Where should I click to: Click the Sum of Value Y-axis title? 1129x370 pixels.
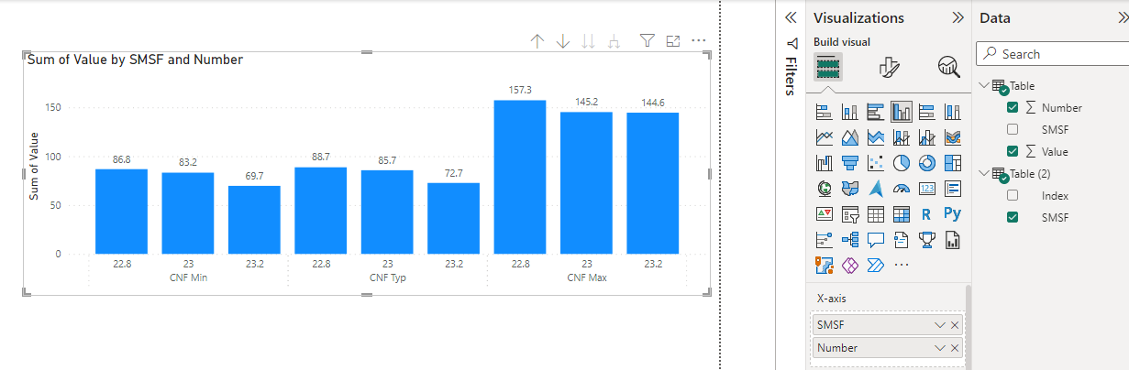pos(34,166)
